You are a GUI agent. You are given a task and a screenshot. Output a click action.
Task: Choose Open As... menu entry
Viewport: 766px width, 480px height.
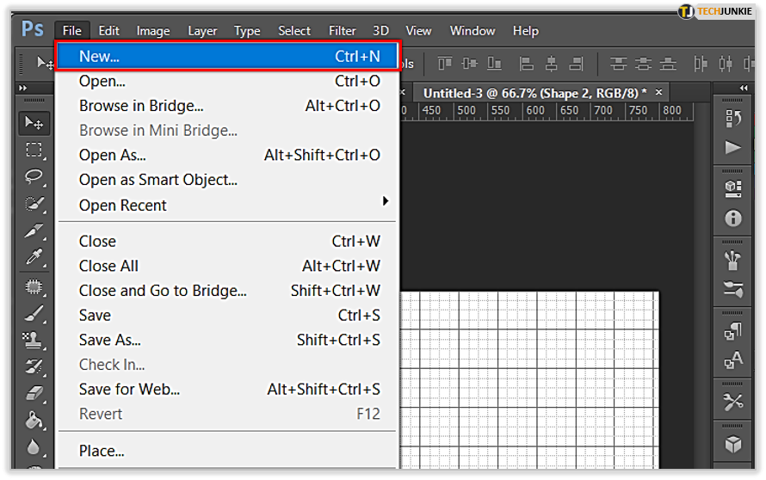pos(228,156)
